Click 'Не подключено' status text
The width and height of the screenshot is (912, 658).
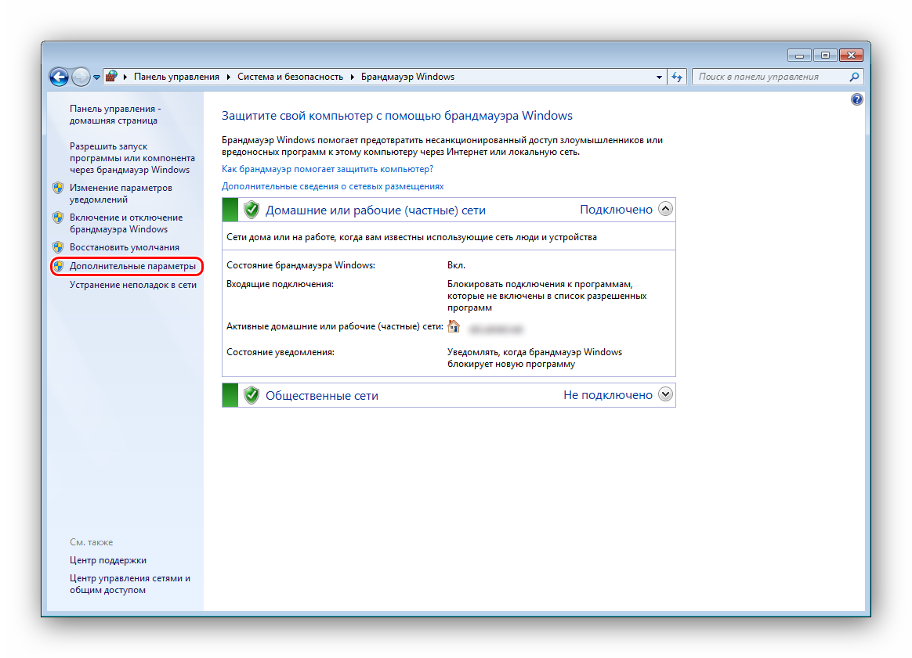pyautogui.click(x=608, y=395)
